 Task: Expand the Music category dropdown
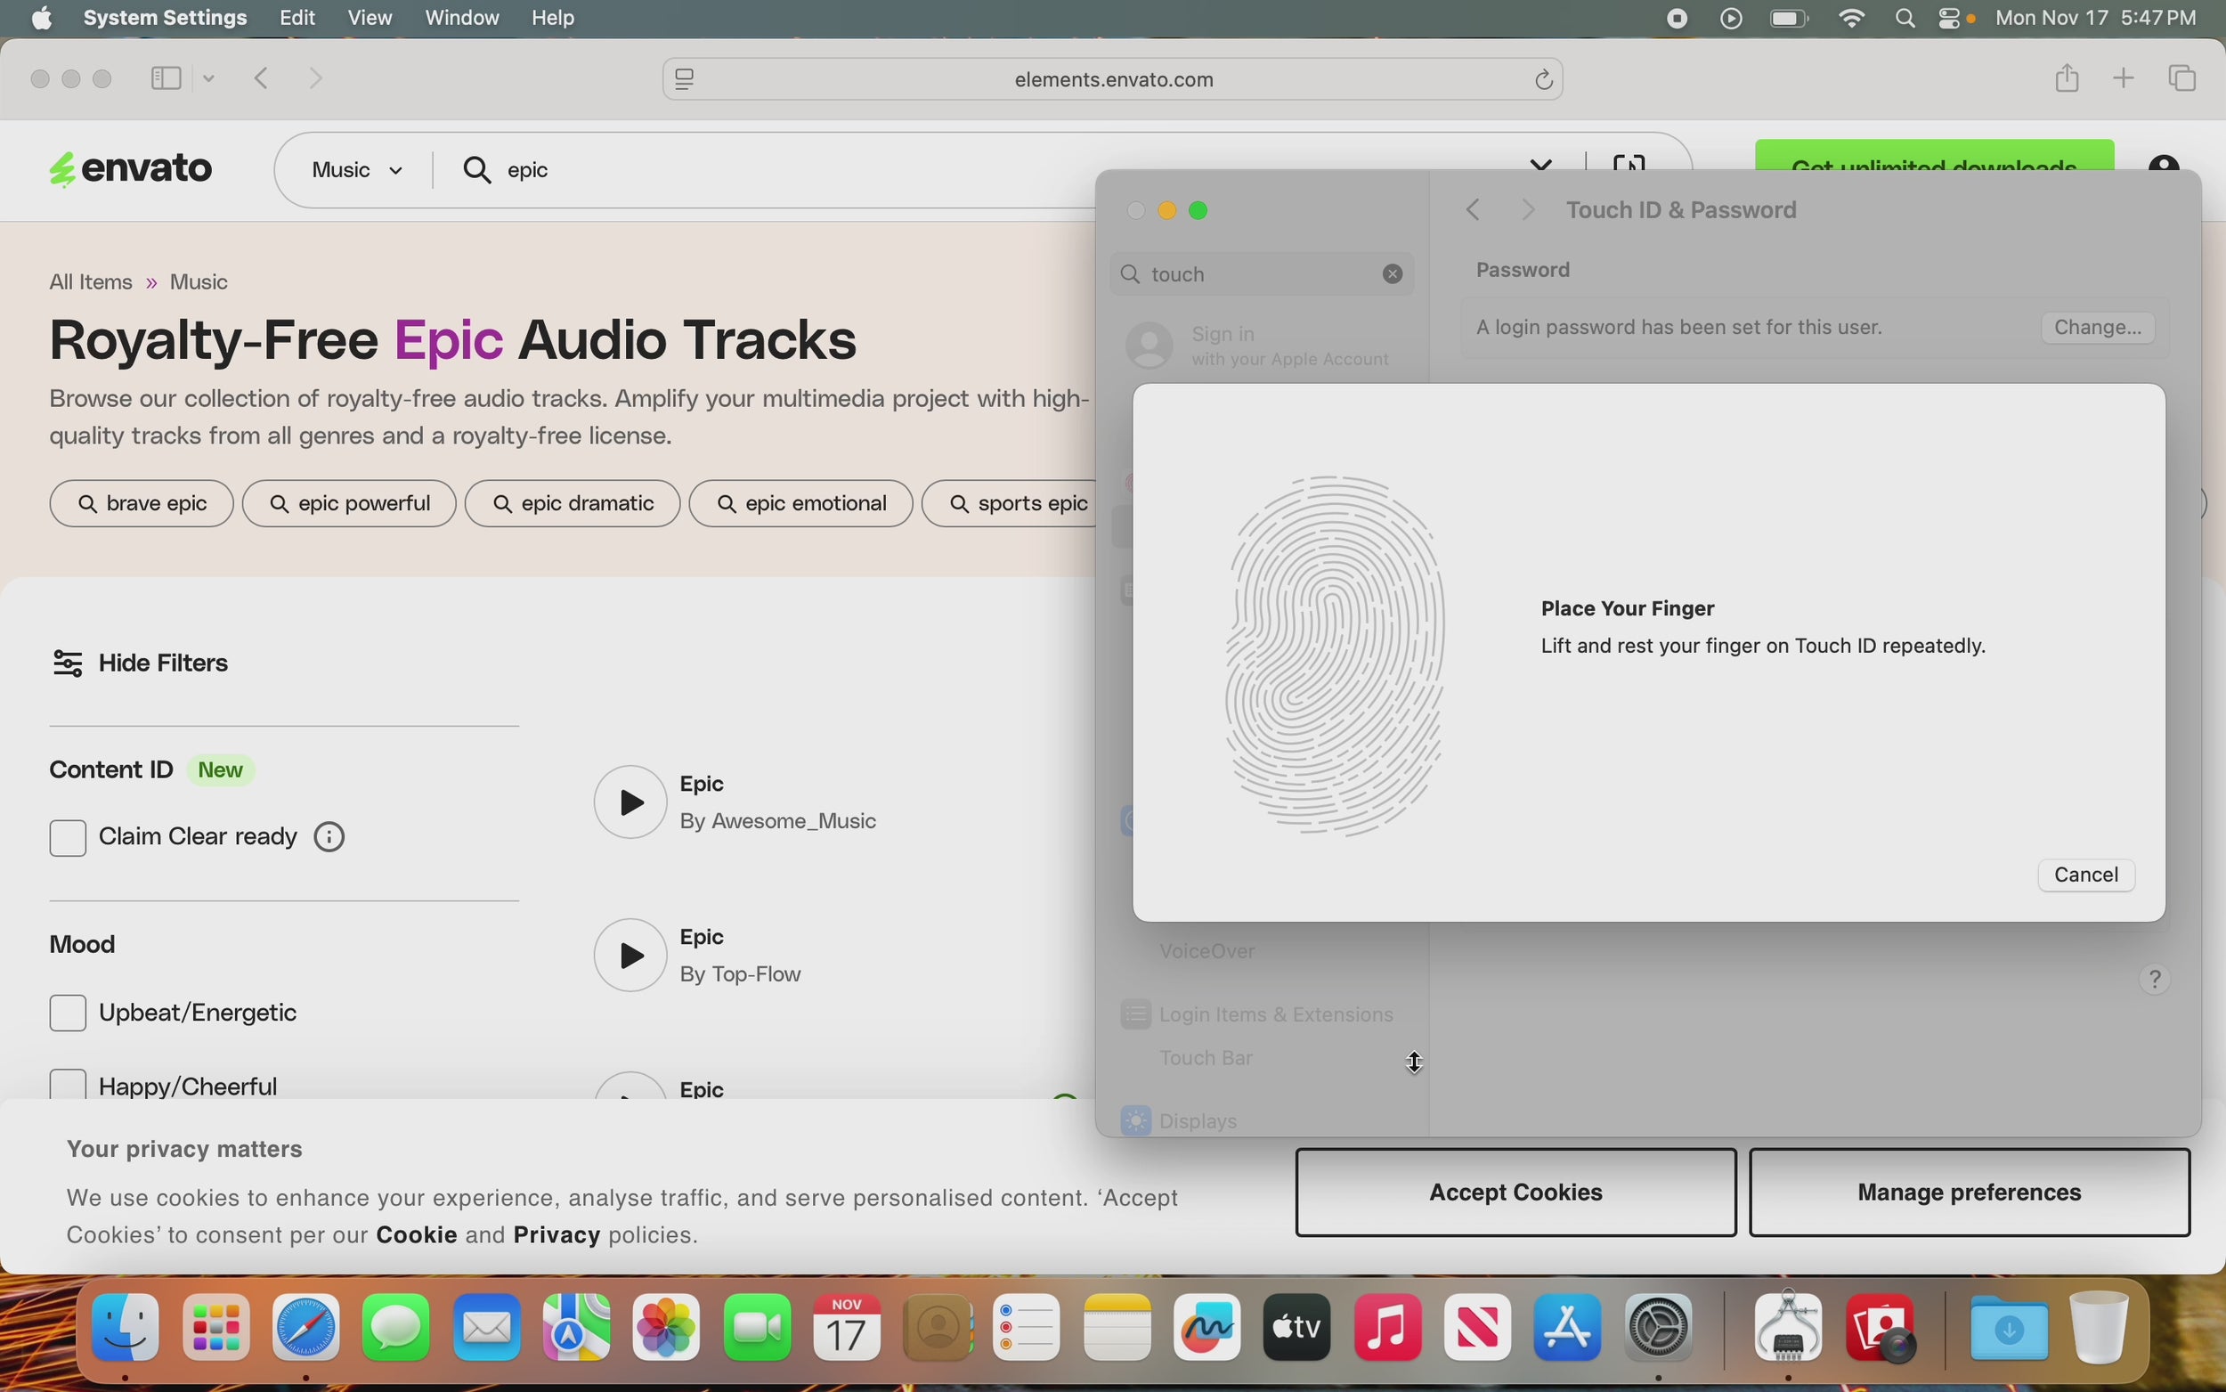(x=357, y=170)
